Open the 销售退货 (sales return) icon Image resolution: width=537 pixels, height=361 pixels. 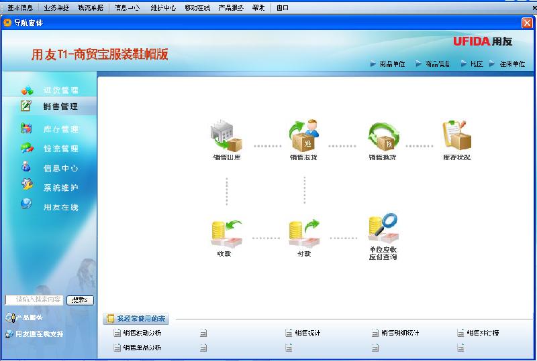click(303, 136)
